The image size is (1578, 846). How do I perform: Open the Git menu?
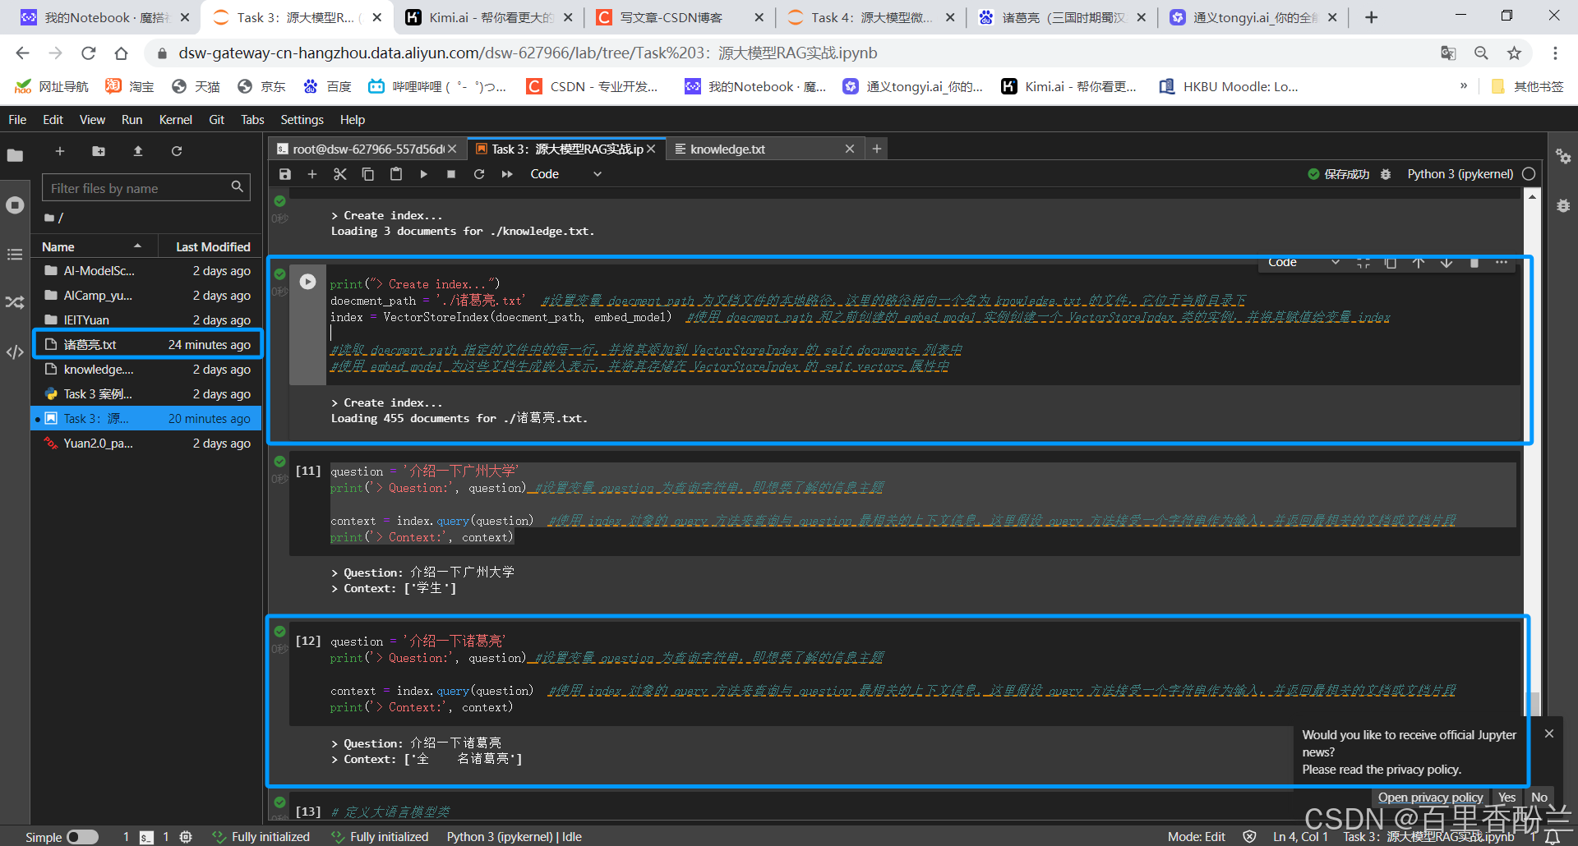216,120
